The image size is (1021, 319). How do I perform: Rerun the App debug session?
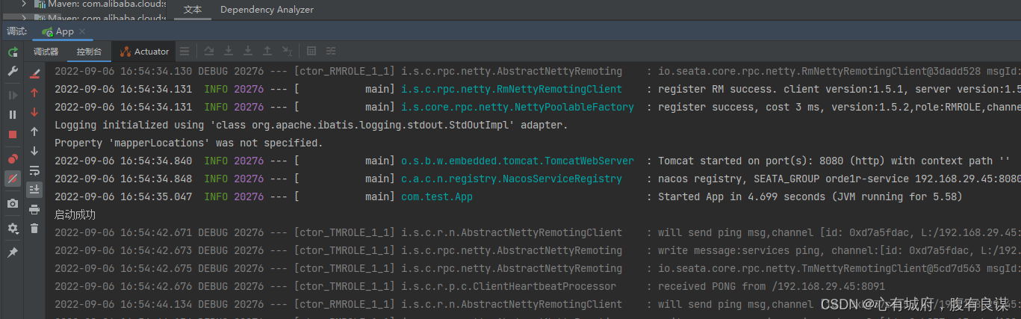pos(13,52)
